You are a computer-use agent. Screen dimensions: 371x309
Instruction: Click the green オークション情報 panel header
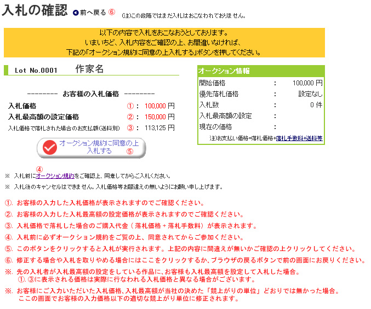pos(260,71)
